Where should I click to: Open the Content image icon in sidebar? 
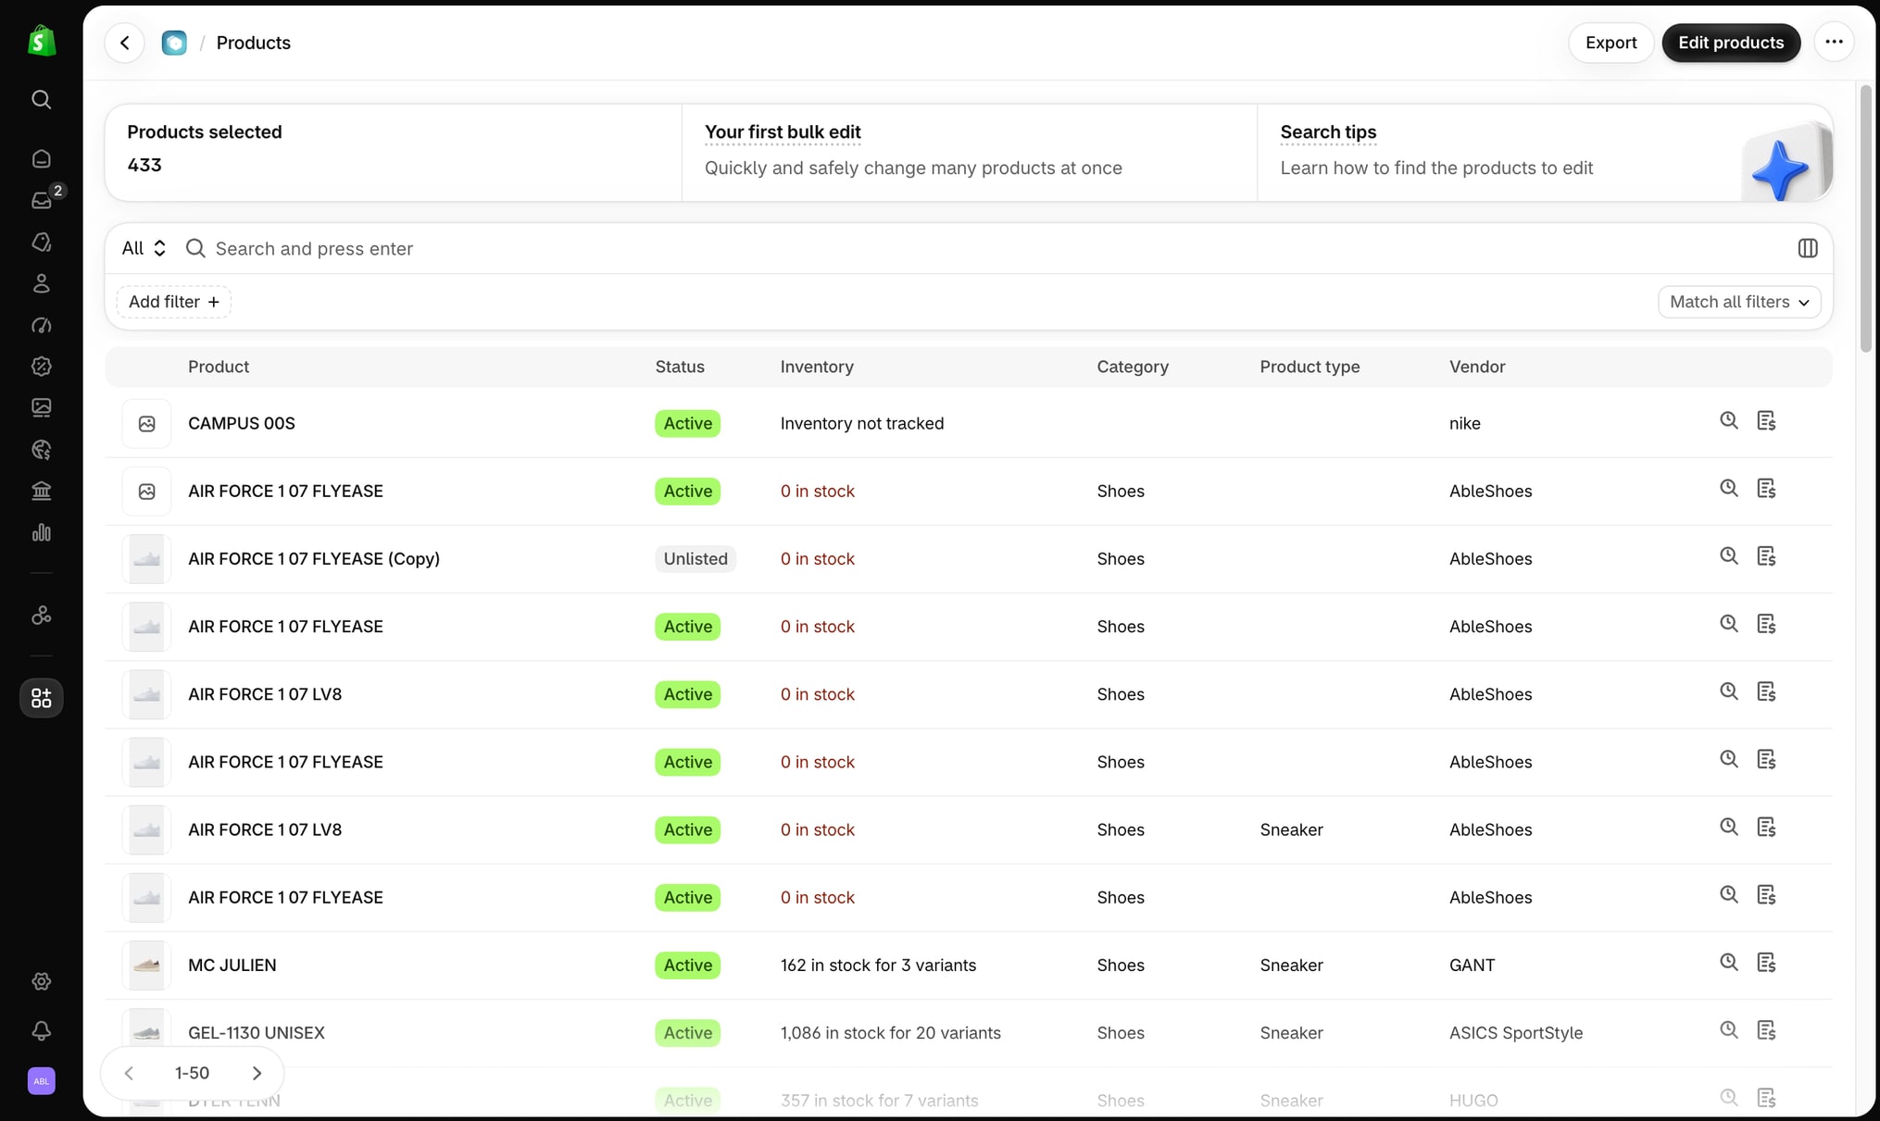42,407
